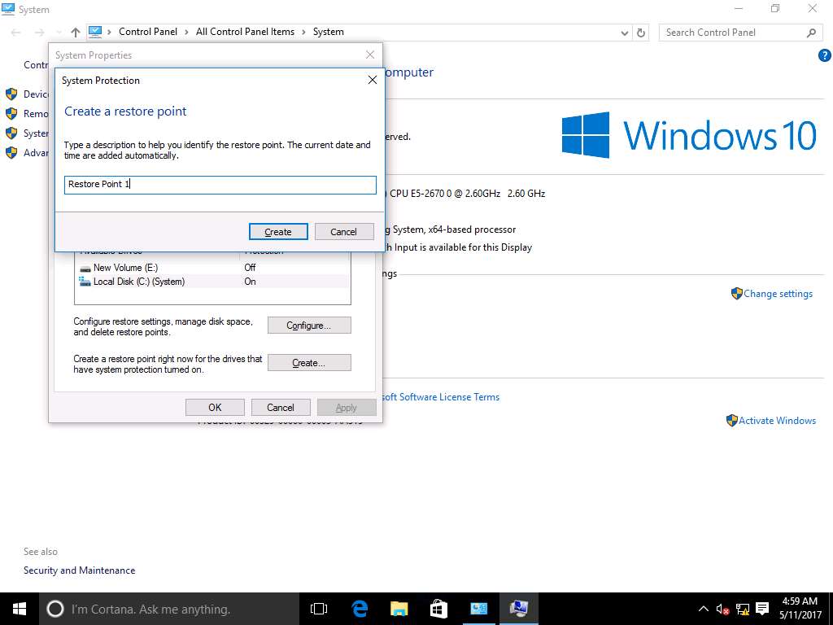The height and width of the screenshot is (625, 833).
Task: Click the Remote settings shield icon
Action: tap(11, 114)
